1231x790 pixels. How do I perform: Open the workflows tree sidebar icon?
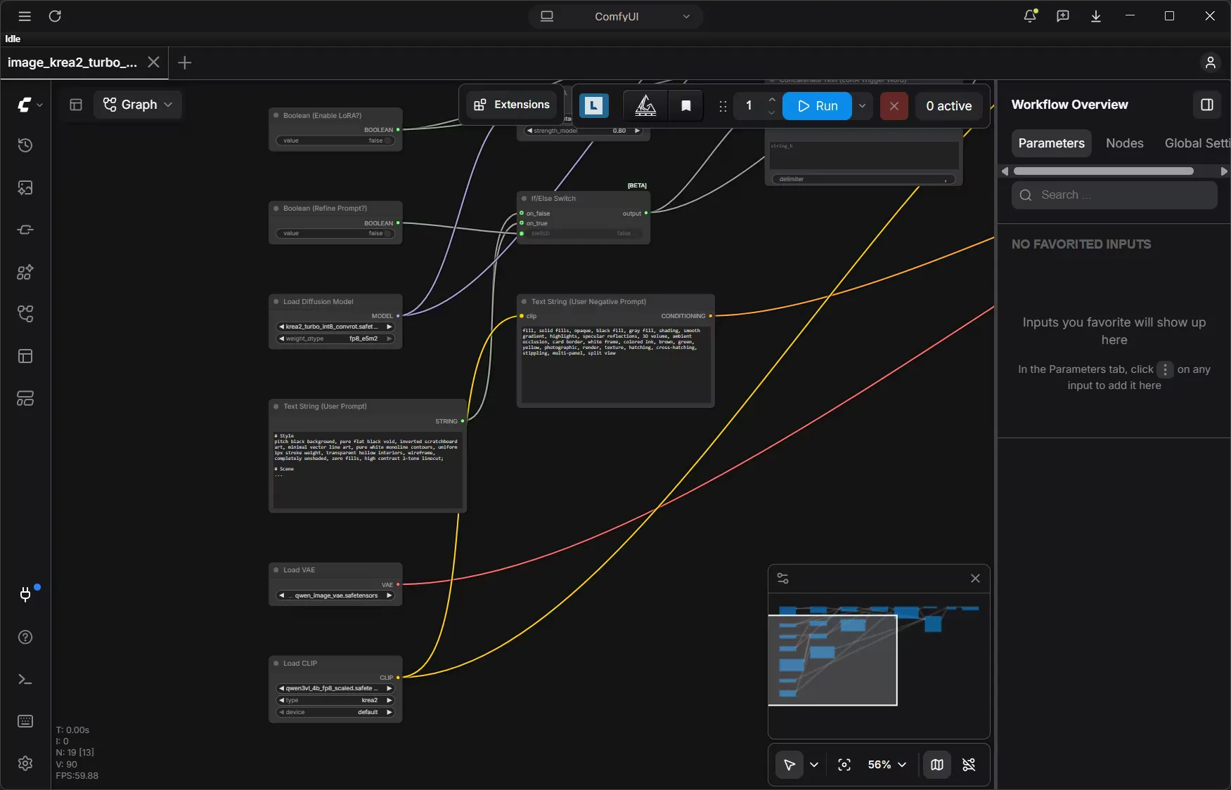tap(25, 314)
